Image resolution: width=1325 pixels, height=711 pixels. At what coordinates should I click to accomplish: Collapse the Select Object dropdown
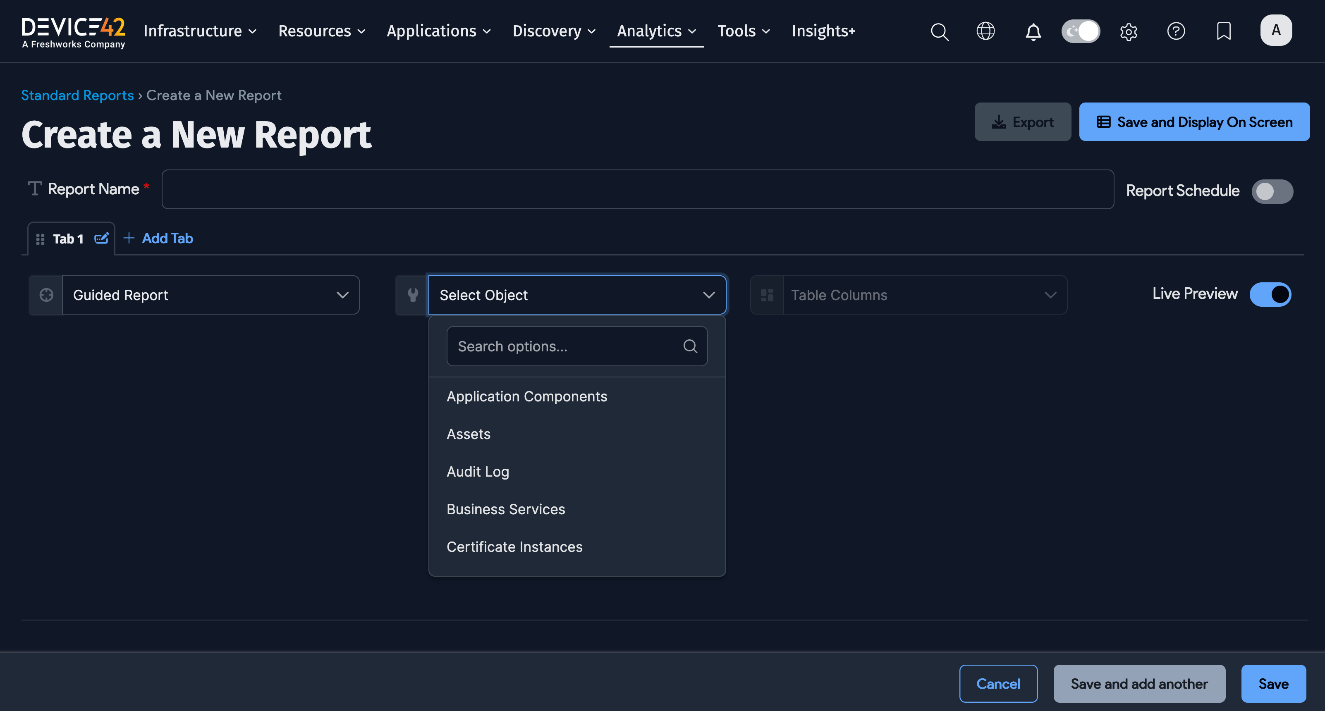[x=576, y=295]
